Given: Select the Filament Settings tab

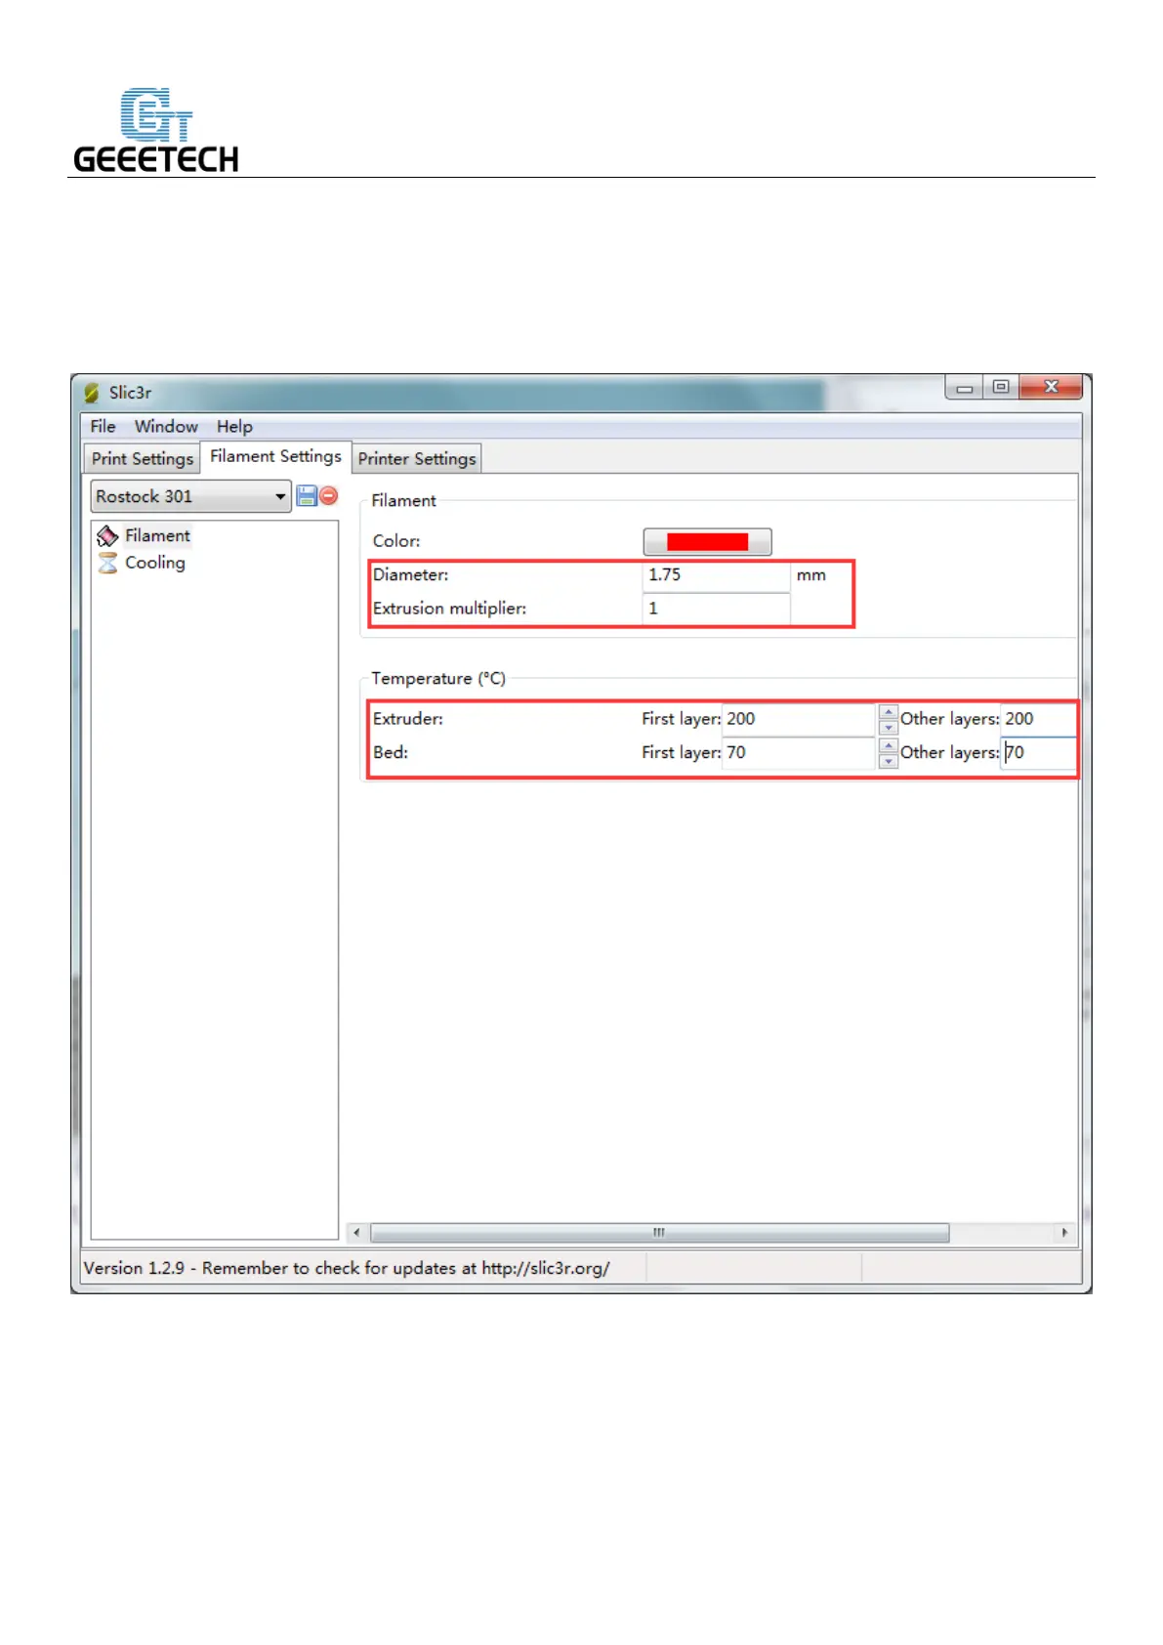Looking at the screenshot, I should point(275,456).
